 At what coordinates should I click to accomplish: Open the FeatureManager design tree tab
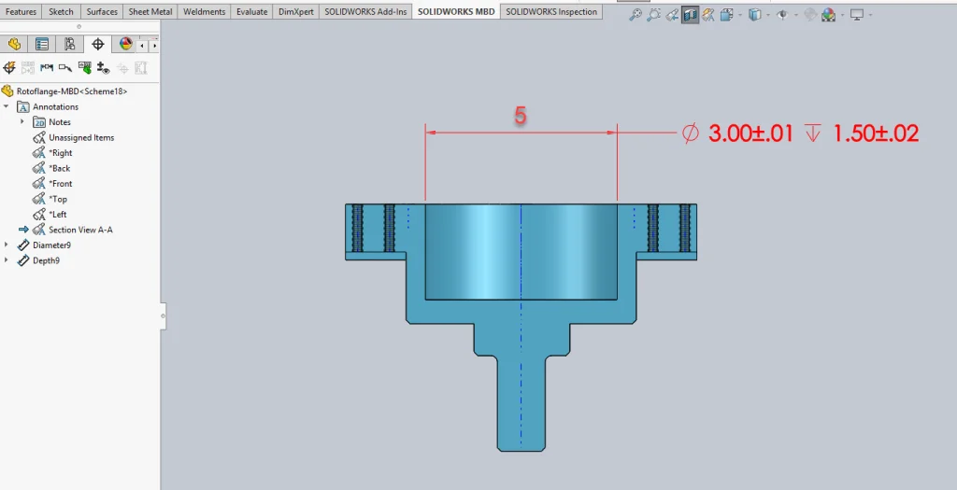tap(14, 44)
